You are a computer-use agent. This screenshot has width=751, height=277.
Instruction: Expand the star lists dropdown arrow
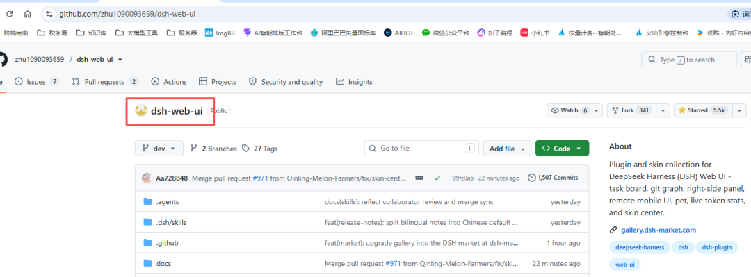click(739, 110)
